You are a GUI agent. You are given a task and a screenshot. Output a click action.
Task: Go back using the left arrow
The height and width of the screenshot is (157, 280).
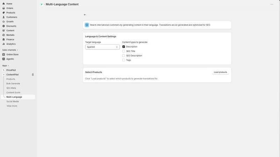(85, 15)
